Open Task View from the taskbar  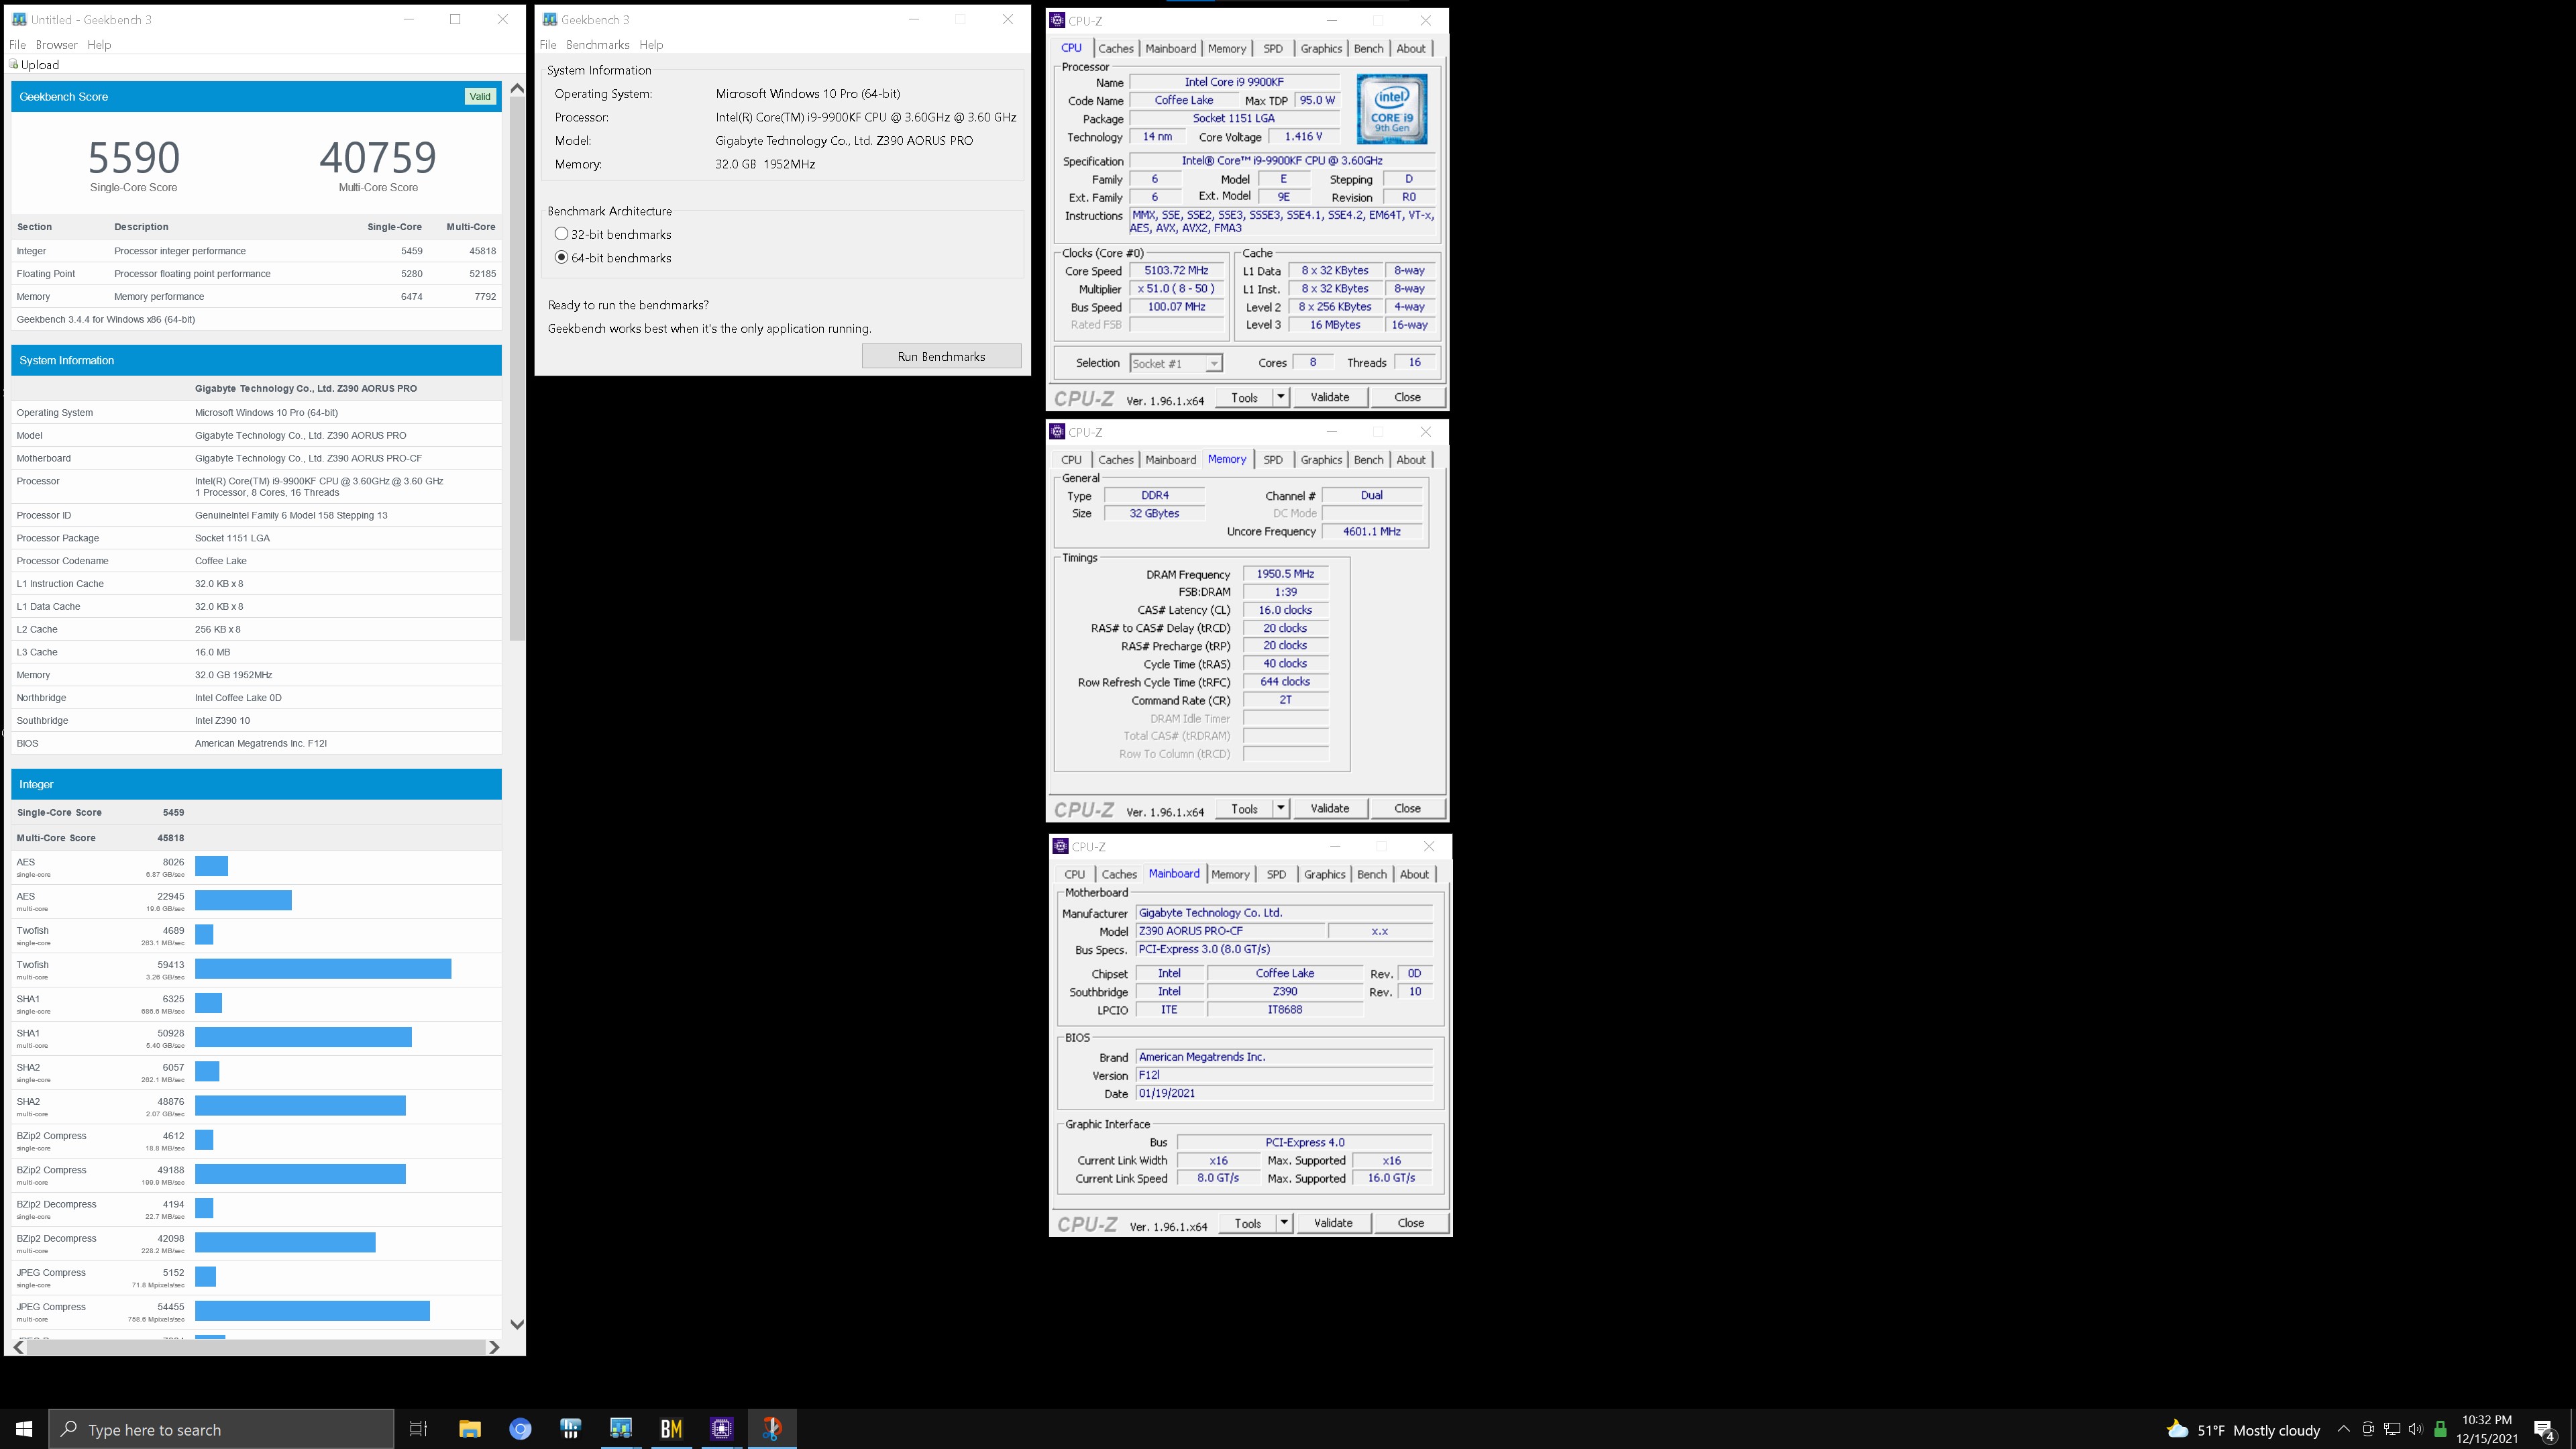(x=419, y=1429)
